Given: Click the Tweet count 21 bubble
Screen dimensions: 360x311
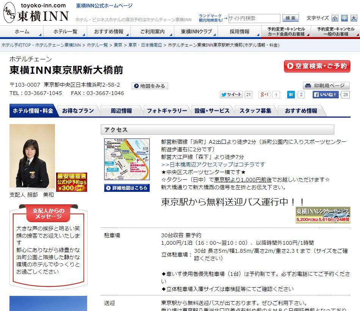Looking at the screenshot, I should point(249,95).
